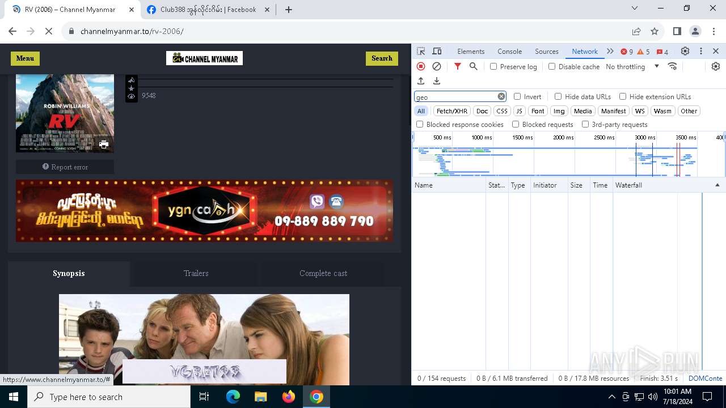The width and height of the screenshot is (726, 408).
Task: Check 3rd-party requests option
Action: coord(585,124)
